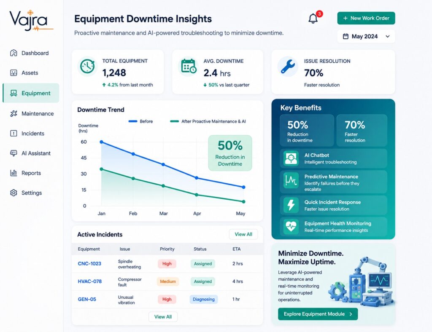Go to Dashboard in sidebar
Image resolution: width=432 pixels, height=332 pixels.
tap(30, 53)
